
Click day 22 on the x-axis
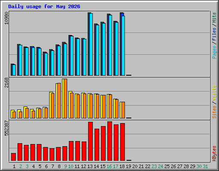tap(148, 166)
